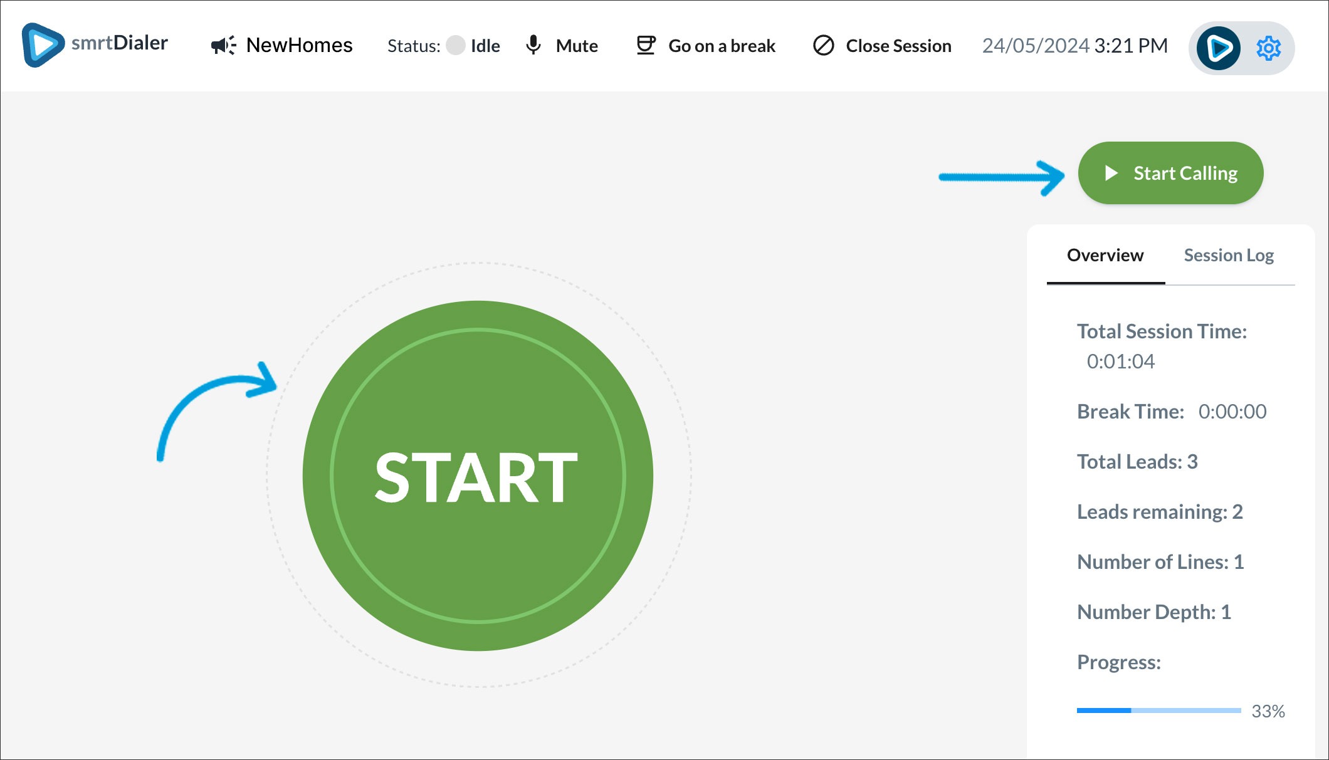Click the smrtDialer logo icon
The width and height of the screenshot is (1329, 760).
click(x=43, y=45)
